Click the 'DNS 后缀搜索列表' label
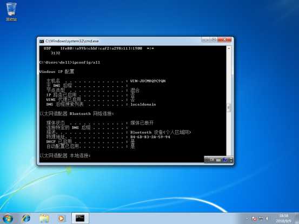This screenshot has width=299, height=224. tap(65, 104)
